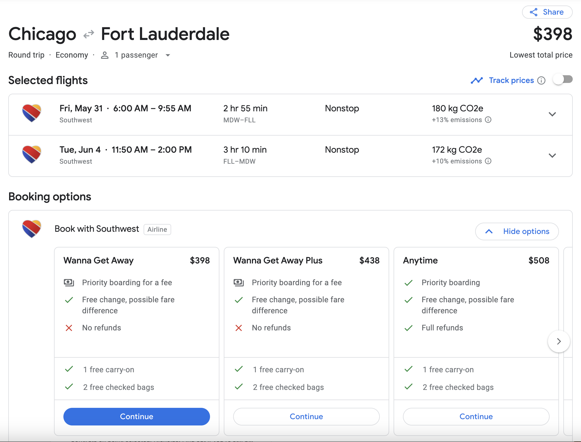Image resolution: width=581 pixels, height=442 pixels.
Task: Click the Lowest total price label
Action: (541, 55)
